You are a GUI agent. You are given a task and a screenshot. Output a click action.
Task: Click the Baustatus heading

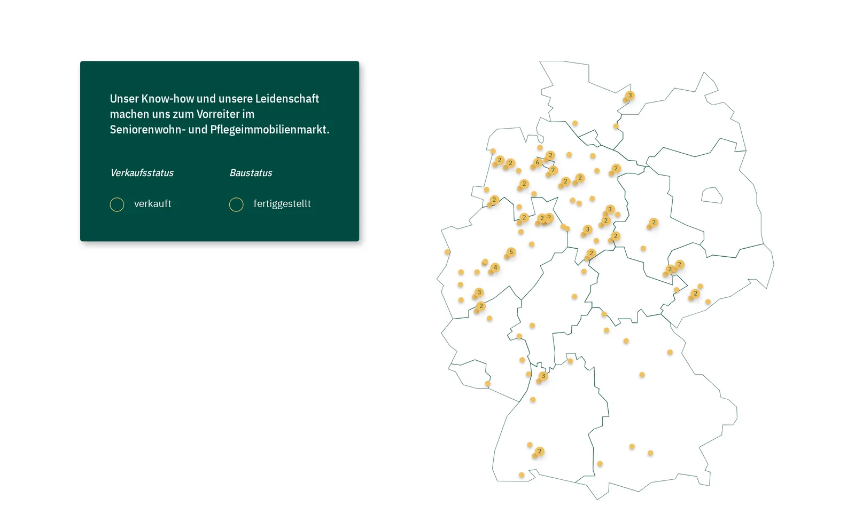[x=251, y=173]
